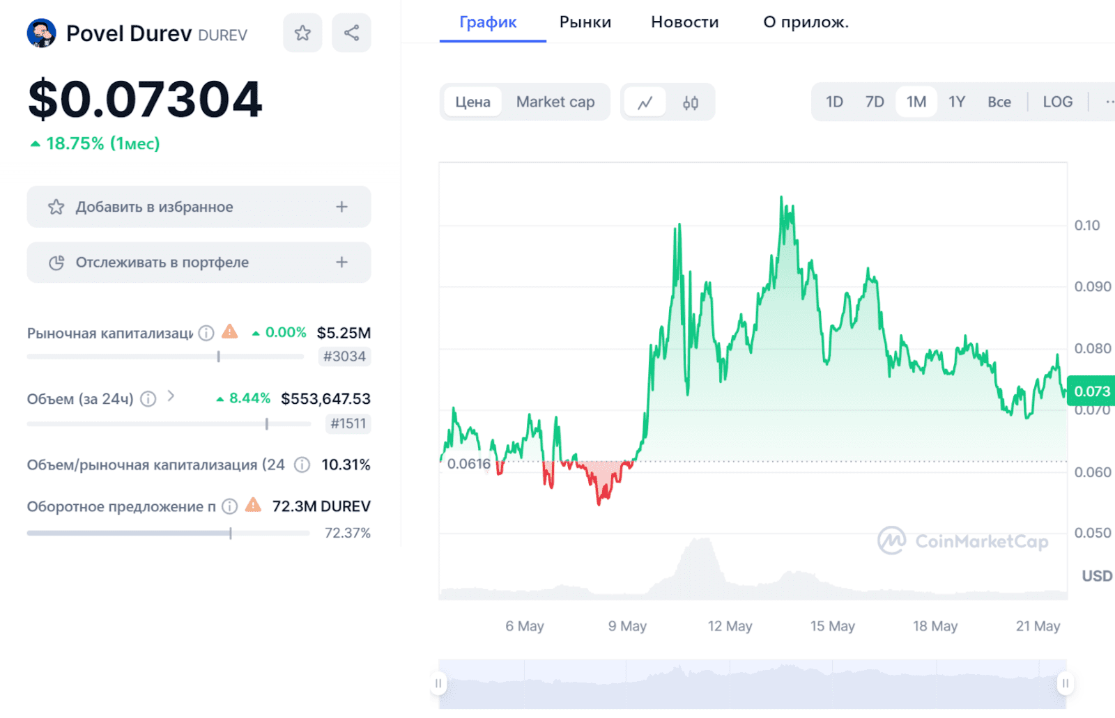Image resolution: width=1115 pixels, height=718 pixels.
Task: Click the $5.25M market cap value
Action: [344, 333]
